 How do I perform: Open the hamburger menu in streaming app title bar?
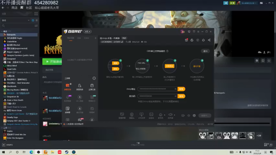tap(198, 32)
